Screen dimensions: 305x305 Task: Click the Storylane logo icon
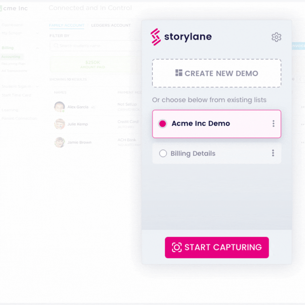(x=156, y=37)
